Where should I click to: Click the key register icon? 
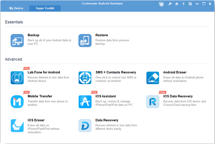click(170, 4)
